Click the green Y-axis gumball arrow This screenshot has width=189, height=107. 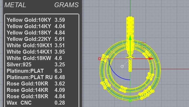pos(130,38)
